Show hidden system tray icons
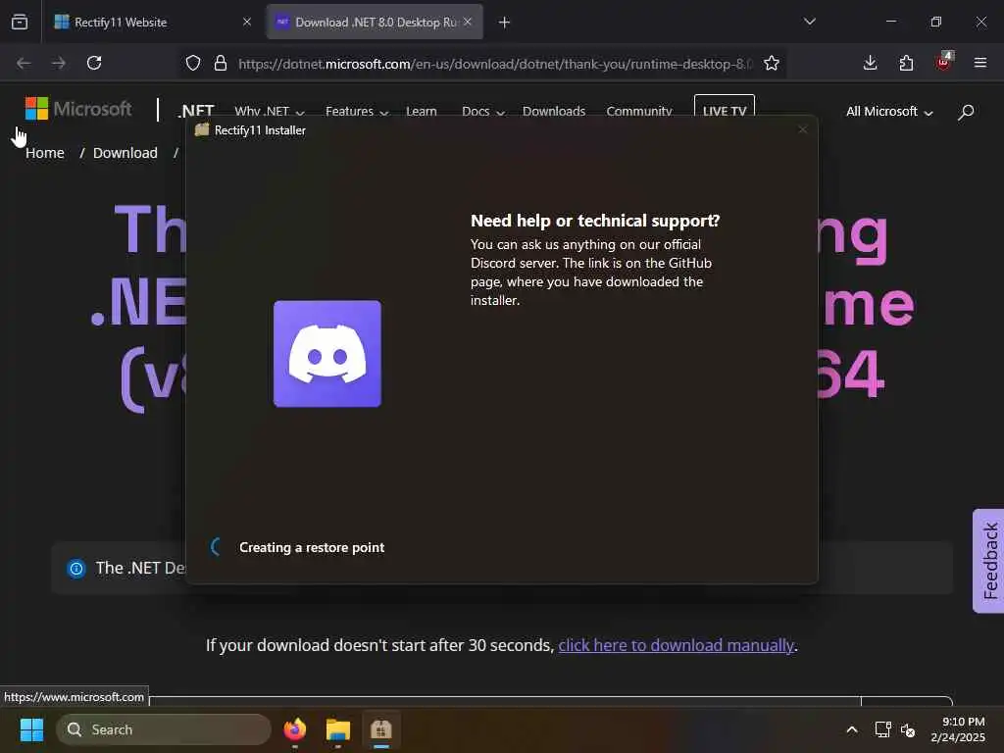The height and width of the screenshot is (753, 1004). (852, 729)
